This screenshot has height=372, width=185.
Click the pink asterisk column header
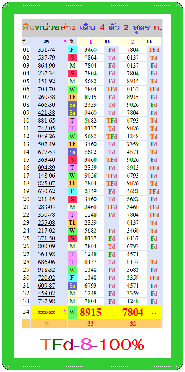click(65, 41)
